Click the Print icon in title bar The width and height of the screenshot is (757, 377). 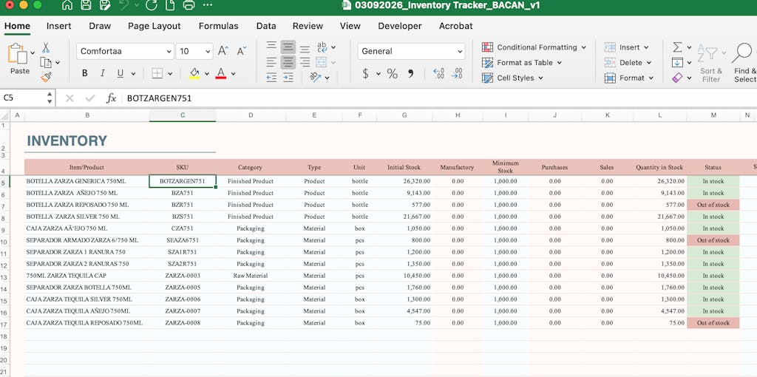point(189,5)
